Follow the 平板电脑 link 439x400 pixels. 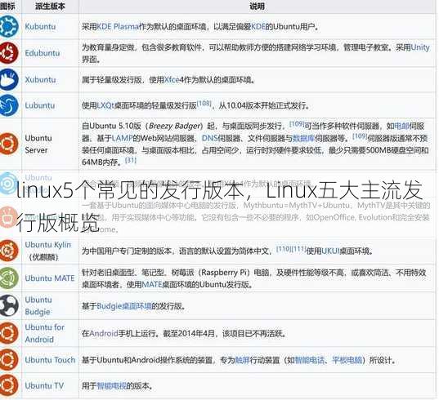[347, 360]
